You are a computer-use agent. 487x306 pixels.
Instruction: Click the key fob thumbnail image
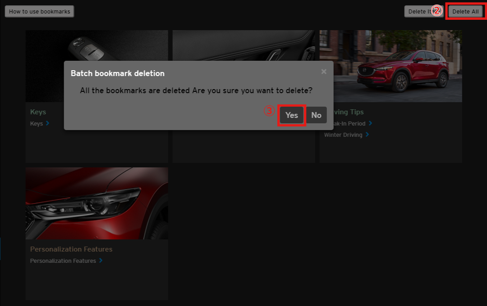tap(97, 45)
